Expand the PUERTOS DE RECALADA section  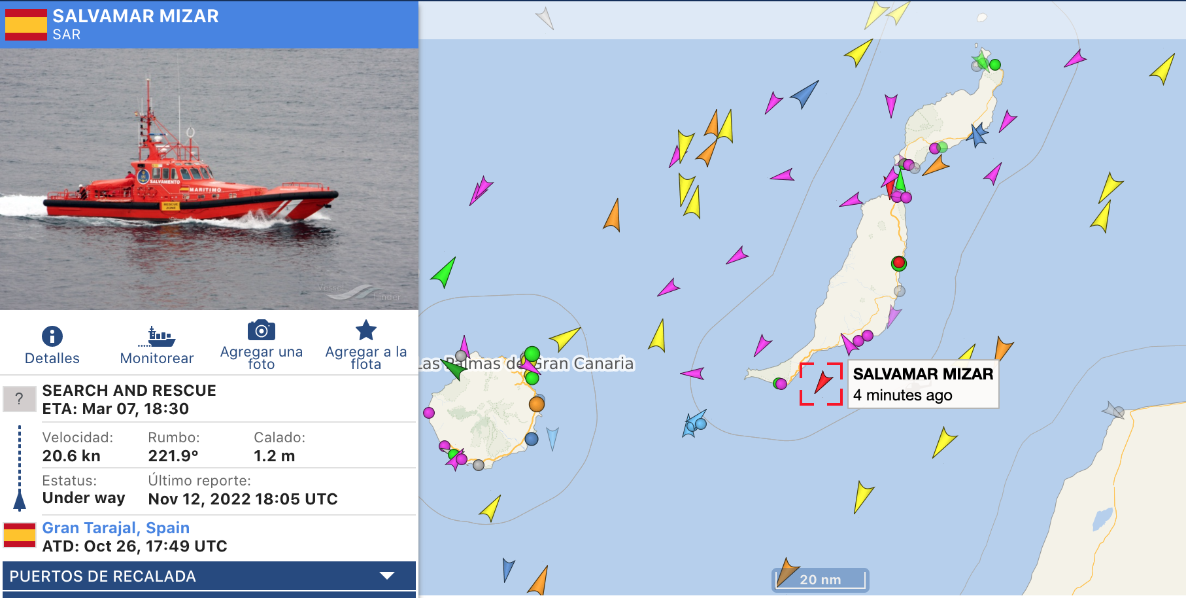(x=209, y=576)
